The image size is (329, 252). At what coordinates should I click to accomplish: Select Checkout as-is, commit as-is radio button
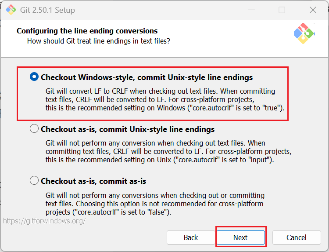(x=34, y=180)
